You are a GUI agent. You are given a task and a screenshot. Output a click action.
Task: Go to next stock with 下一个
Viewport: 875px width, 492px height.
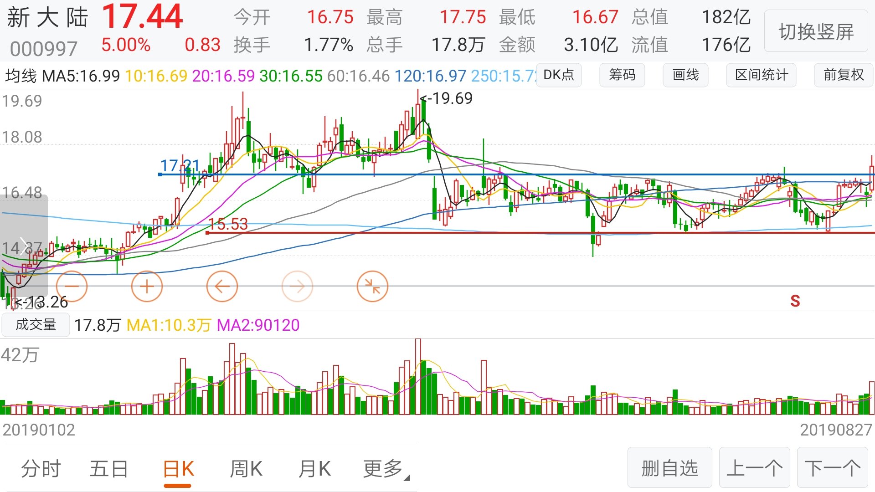click(x=833, y=468)
